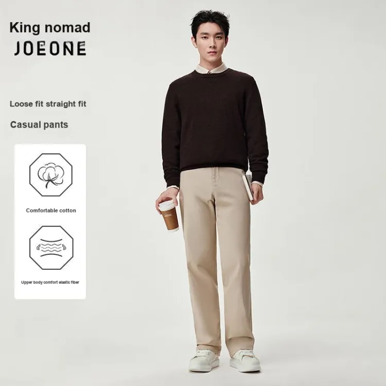Click the JOEONE brand logo
The height and width of the screenshot is (386, 386).
[x=50, y=48]
